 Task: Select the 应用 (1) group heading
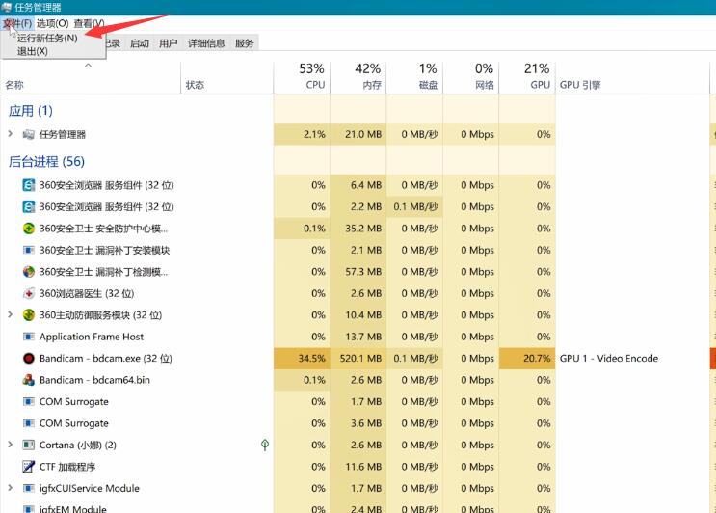pos(31,111)
